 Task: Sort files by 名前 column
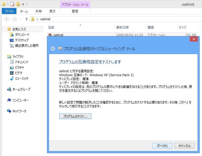[51, 27]
